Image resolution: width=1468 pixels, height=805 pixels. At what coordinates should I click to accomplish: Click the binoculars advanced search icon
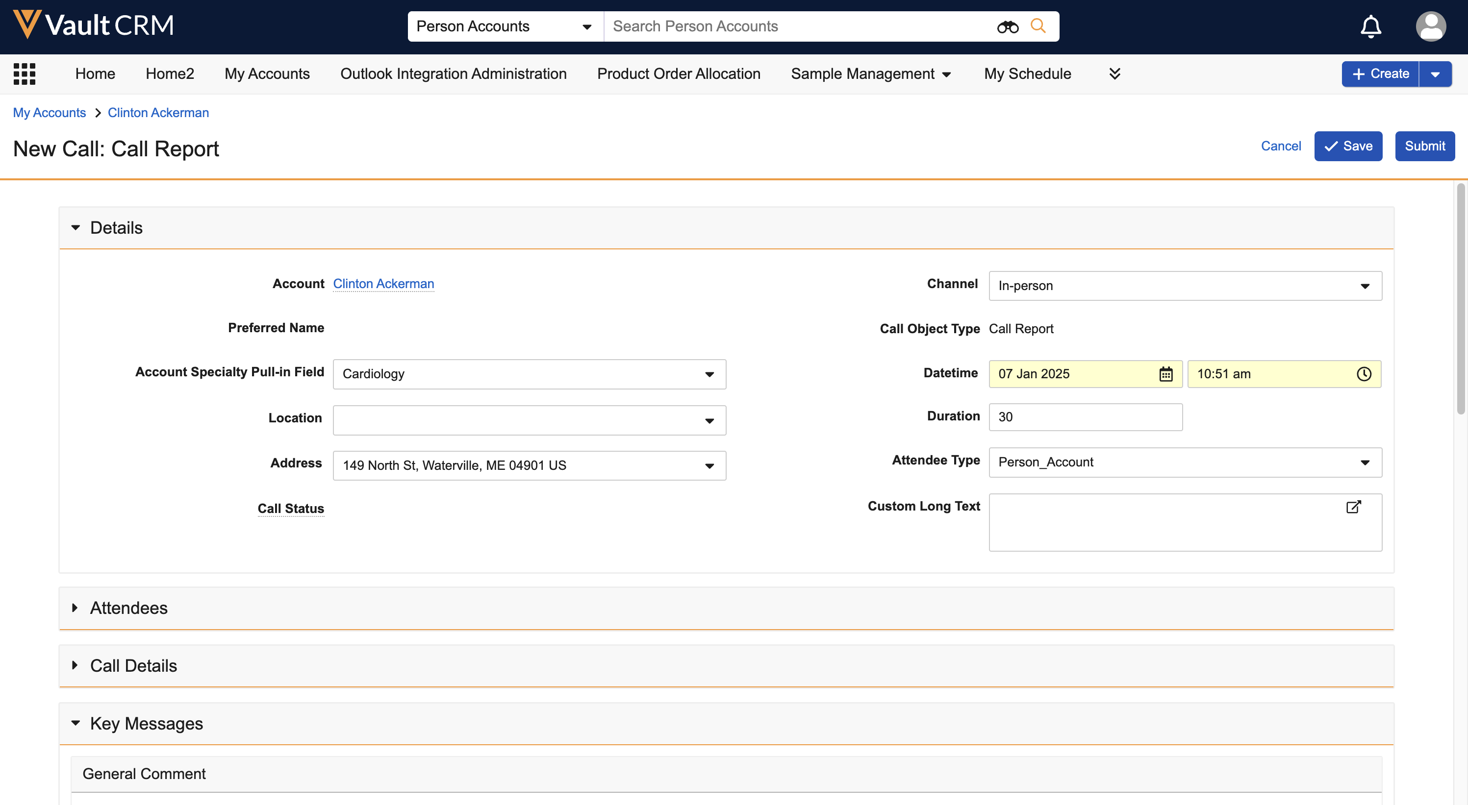click(x=1007, y=26)
